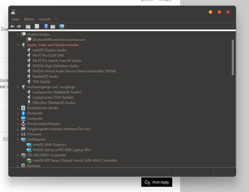Click the Druckwarteschlangen printer icon
The height and width of the screenshot is (192, 249).
(x=23, y=124)
